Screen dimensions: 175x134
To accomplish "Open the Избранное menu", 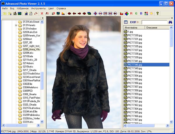I will 22,8.
